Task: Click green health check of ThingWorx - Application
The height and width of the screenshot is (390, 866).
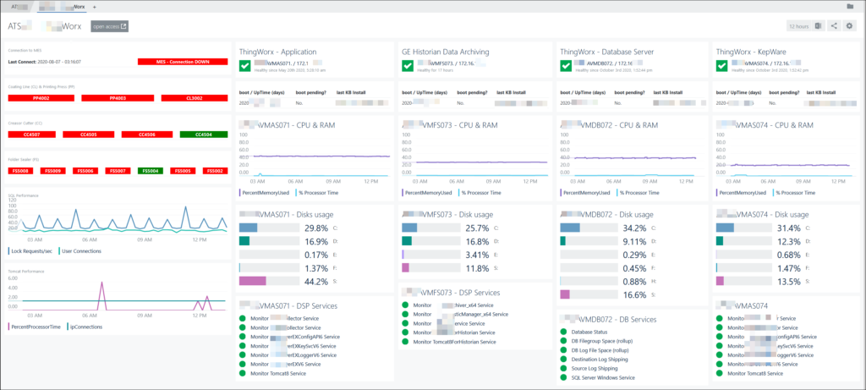Action: [244, 66]
